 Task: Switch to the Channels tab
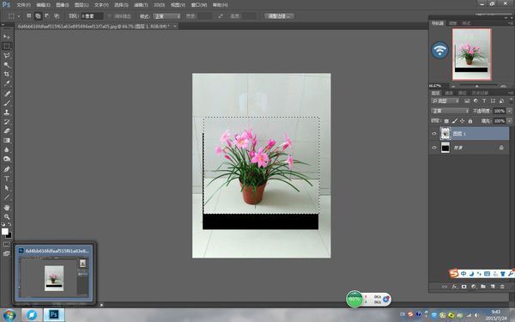[449, 93]
